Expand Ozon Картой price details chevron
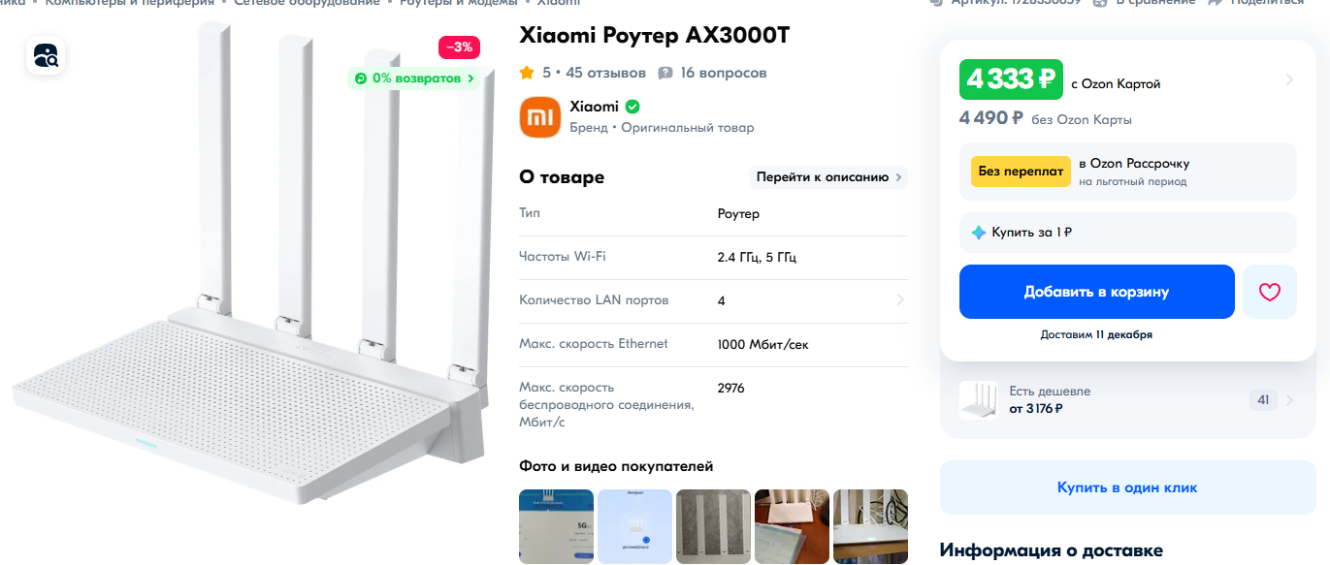Screen dimensions: 1330x565 [x=1289, y=79]
